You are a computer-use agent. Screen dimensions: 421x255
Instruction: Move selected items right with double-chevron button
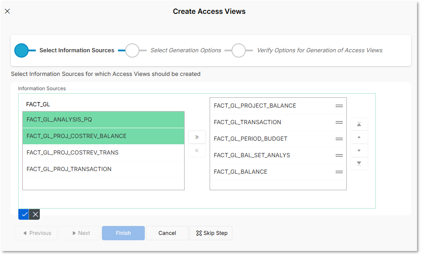197,137
